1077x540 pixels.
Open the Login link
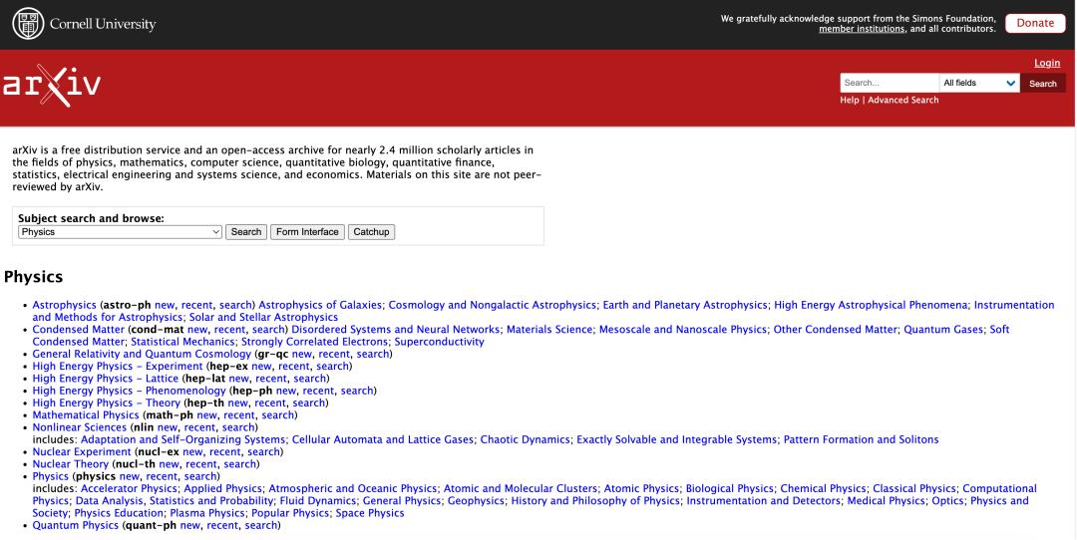1047,63
